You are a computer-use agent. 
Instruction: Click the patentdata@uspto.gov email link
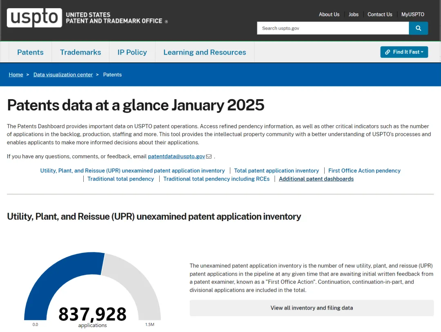point(176,157)
